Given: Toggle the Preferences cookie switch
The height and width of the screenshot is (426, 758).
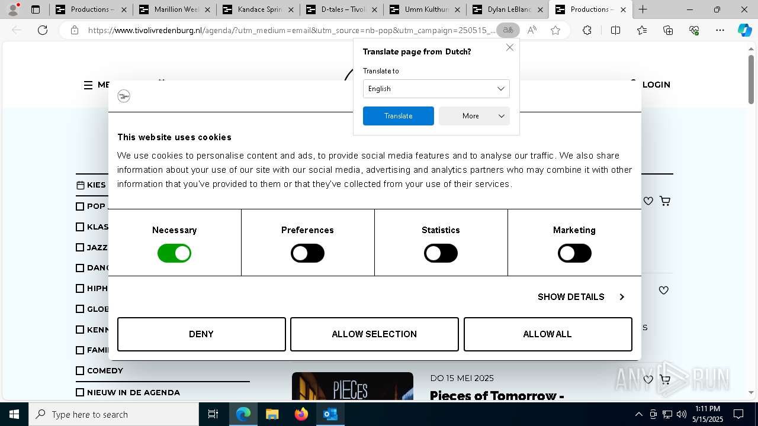Looking at the screenshot, I should tap(307, 253).
